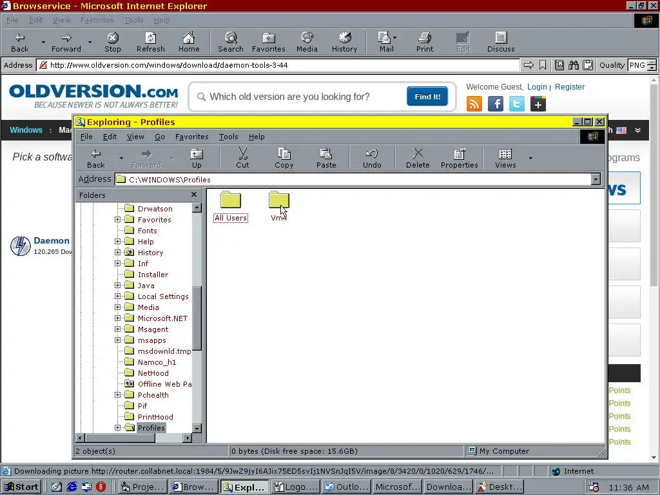Select Drwatson folder in tree

pos(155,209)
